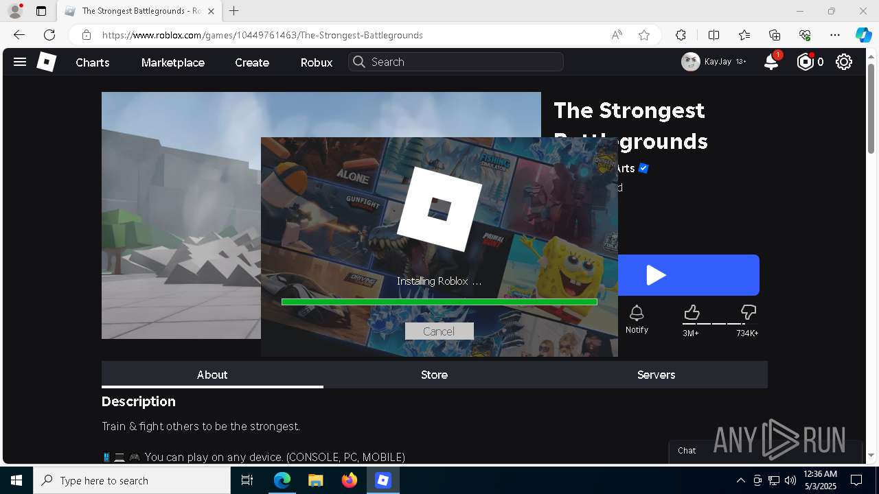Click the taskbar search box
879x494 pixels.
point(132,480)
